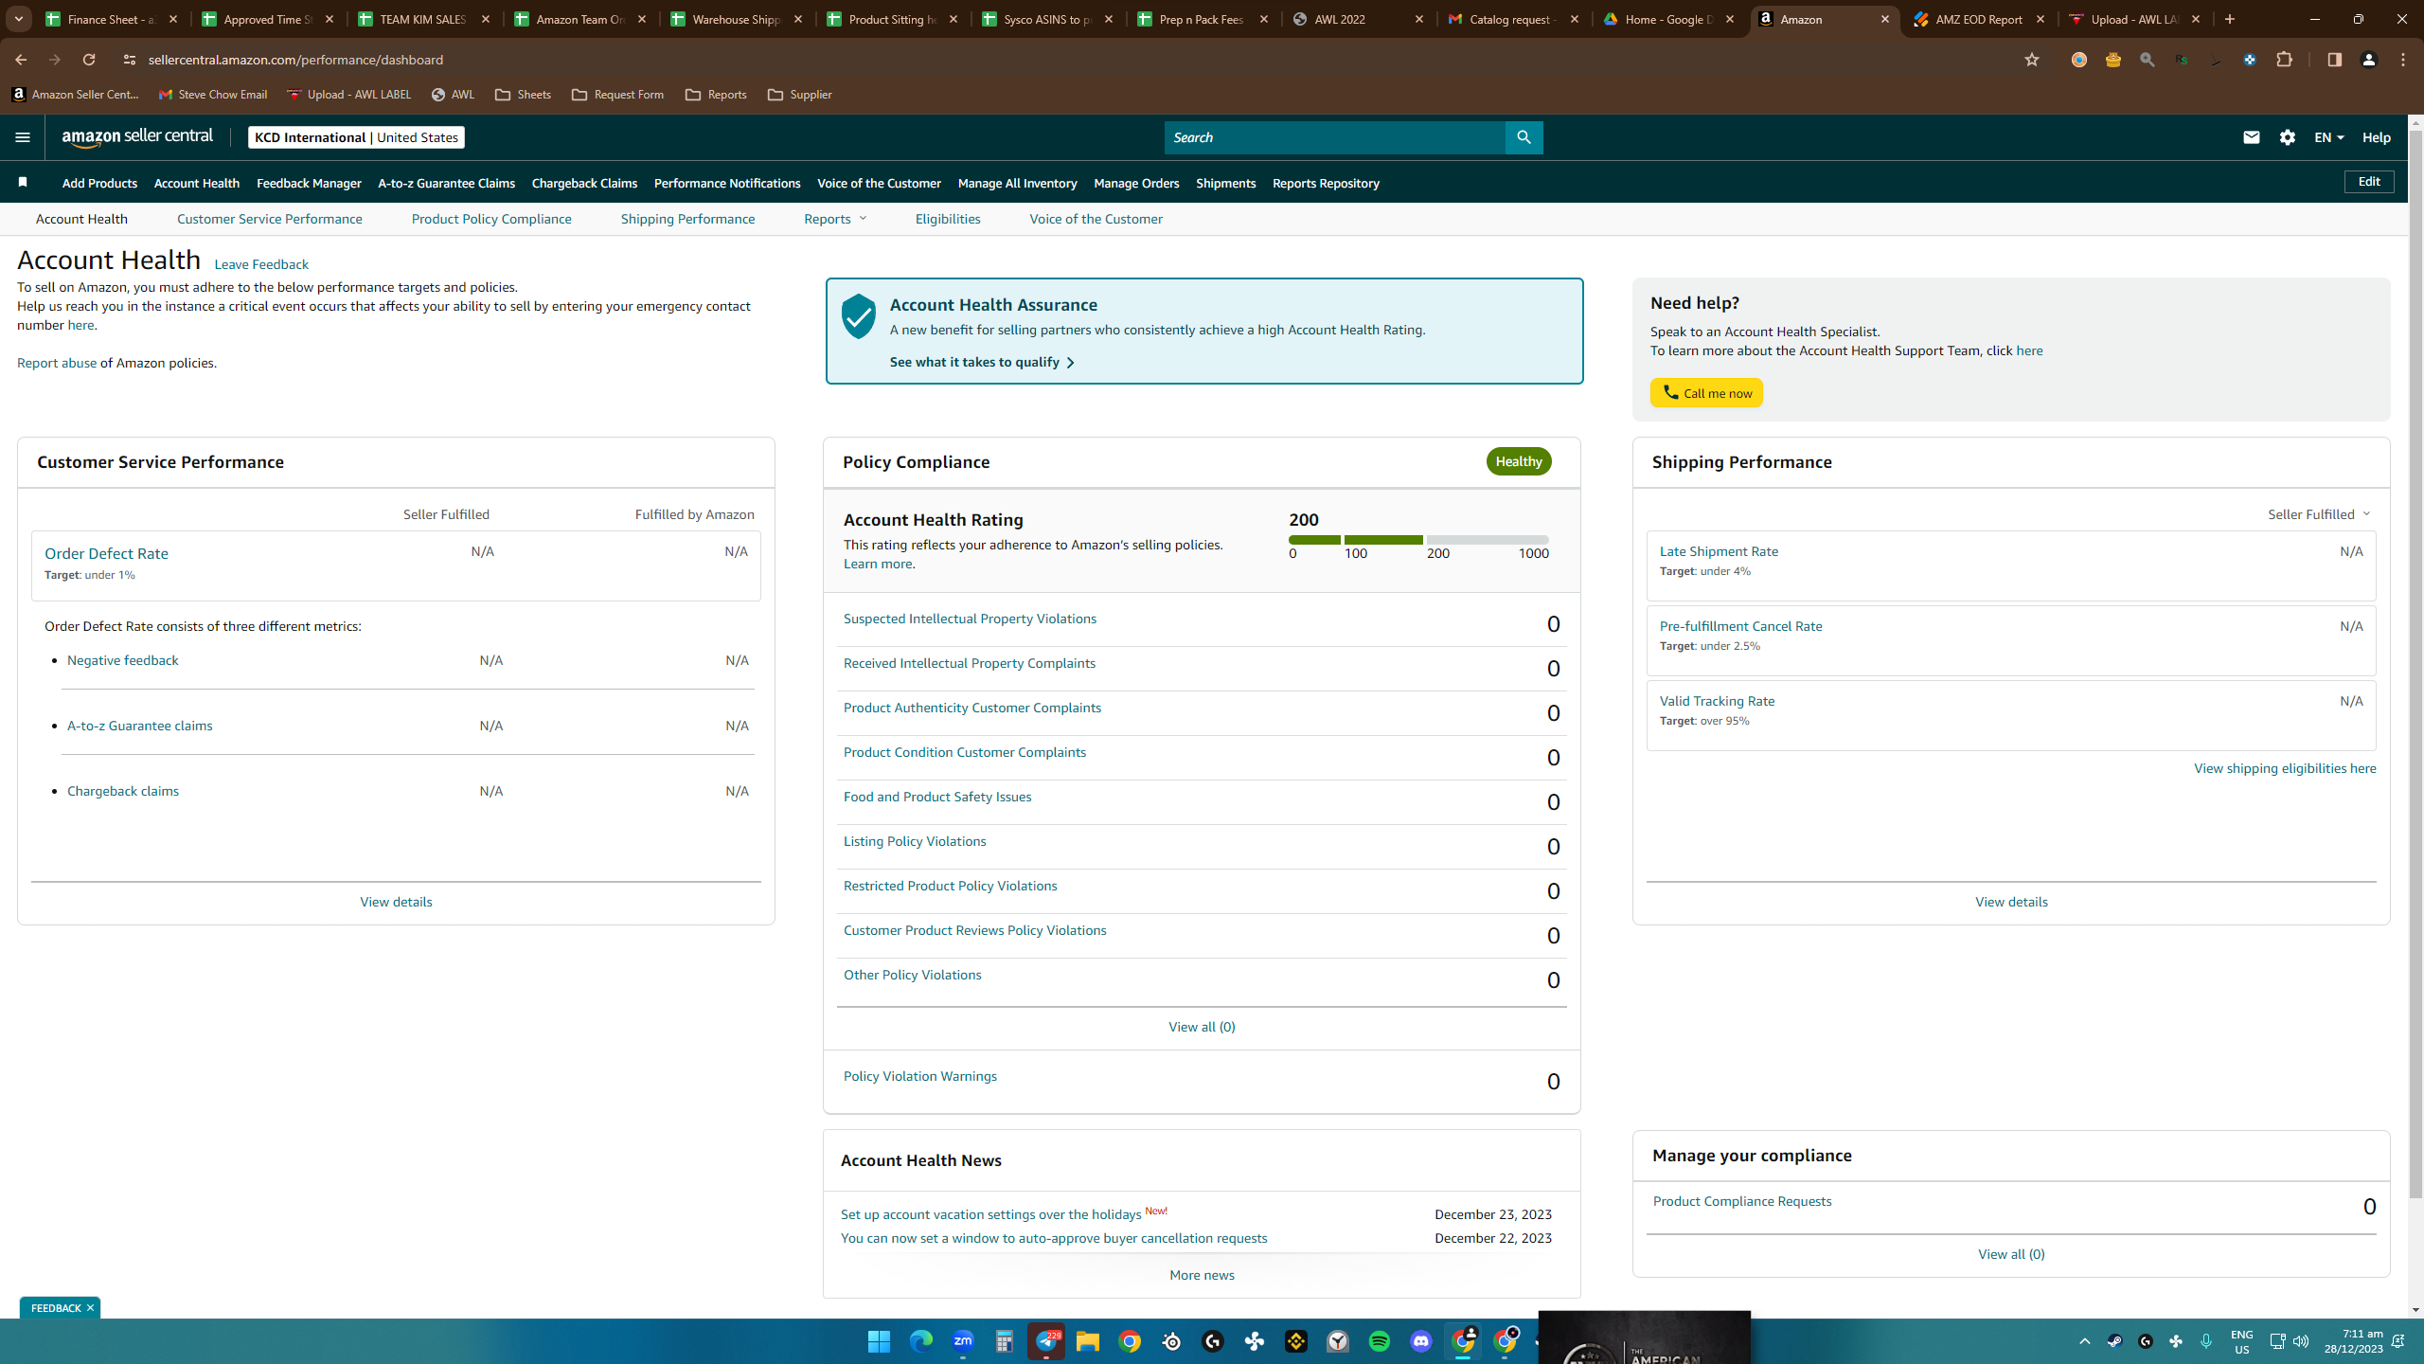Open Zoom from the taskbar
The width and height of the screenshot is (2424, 1364).
pos(963,1341)
